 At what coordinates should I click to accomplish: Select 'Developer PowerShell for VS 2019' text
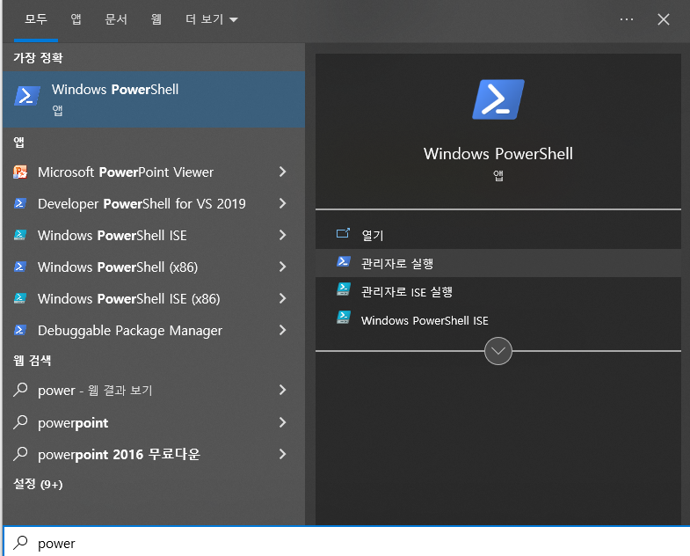[x=142, y=203]
